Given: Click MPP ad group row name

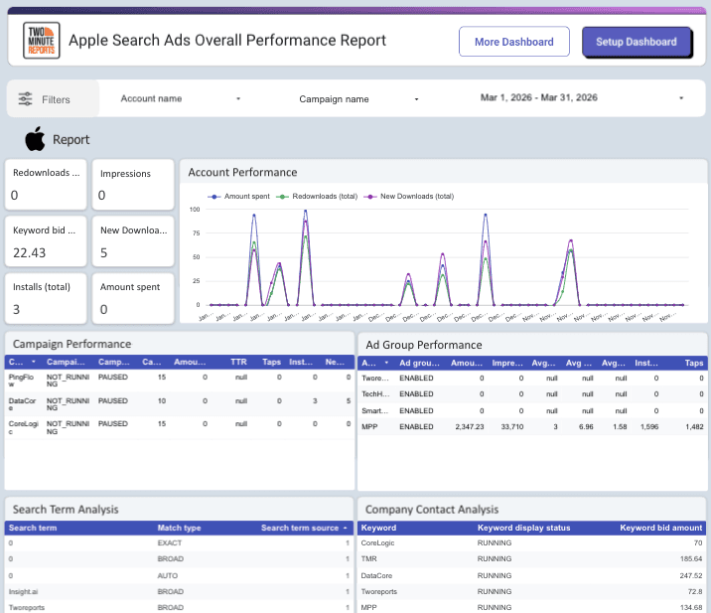Looking at the screenshot, I should click(369, 426).
